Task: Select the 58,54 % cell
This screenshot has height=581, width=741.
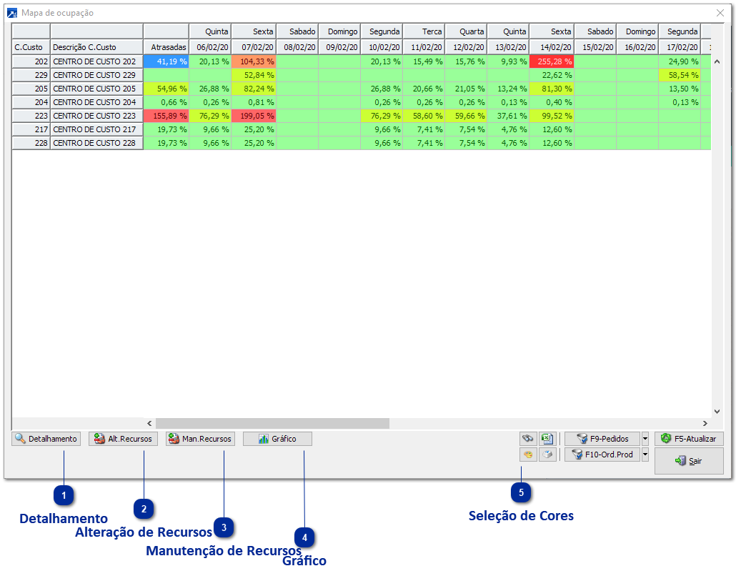Action: [680, 75]
